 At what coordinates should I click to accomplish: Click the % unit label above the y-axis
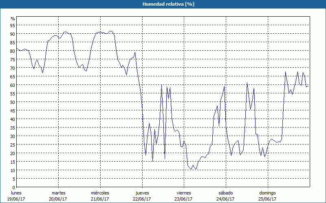click(13, 19)
